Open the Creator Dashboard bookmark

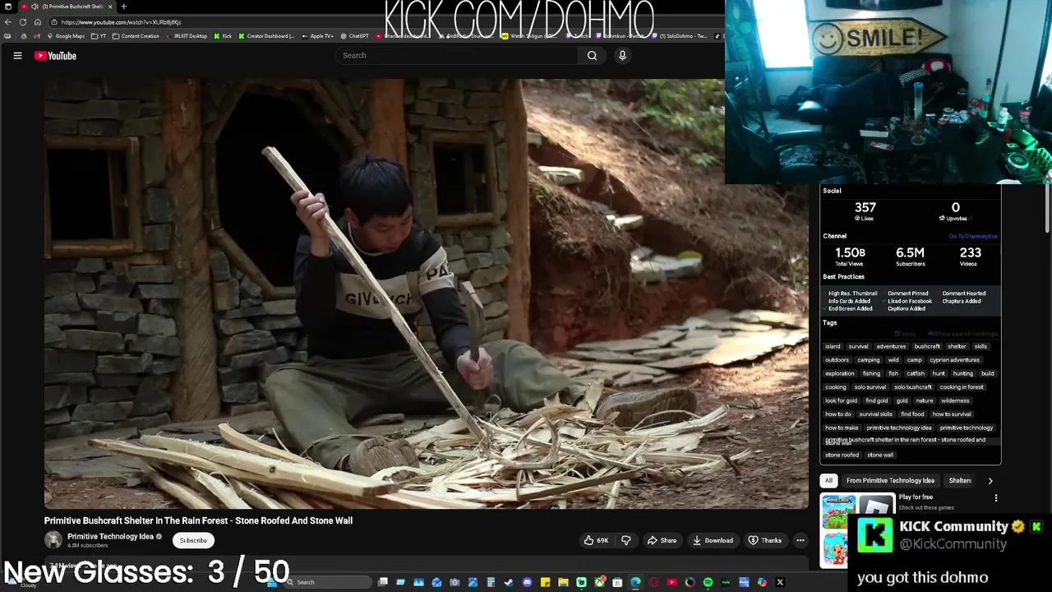(x=267, y=36)
